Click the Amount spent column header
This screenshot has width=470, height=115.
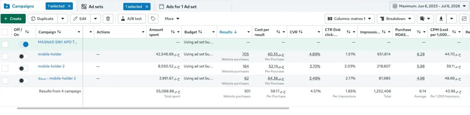pyautogui.click(x=156, y=32)
